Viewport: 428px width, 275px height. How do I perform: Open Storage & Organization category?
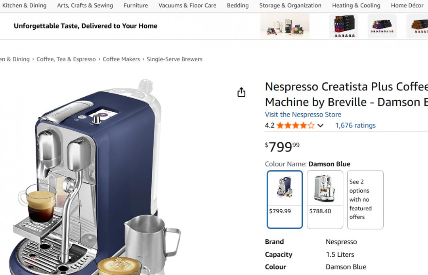(x=290, y=6)
